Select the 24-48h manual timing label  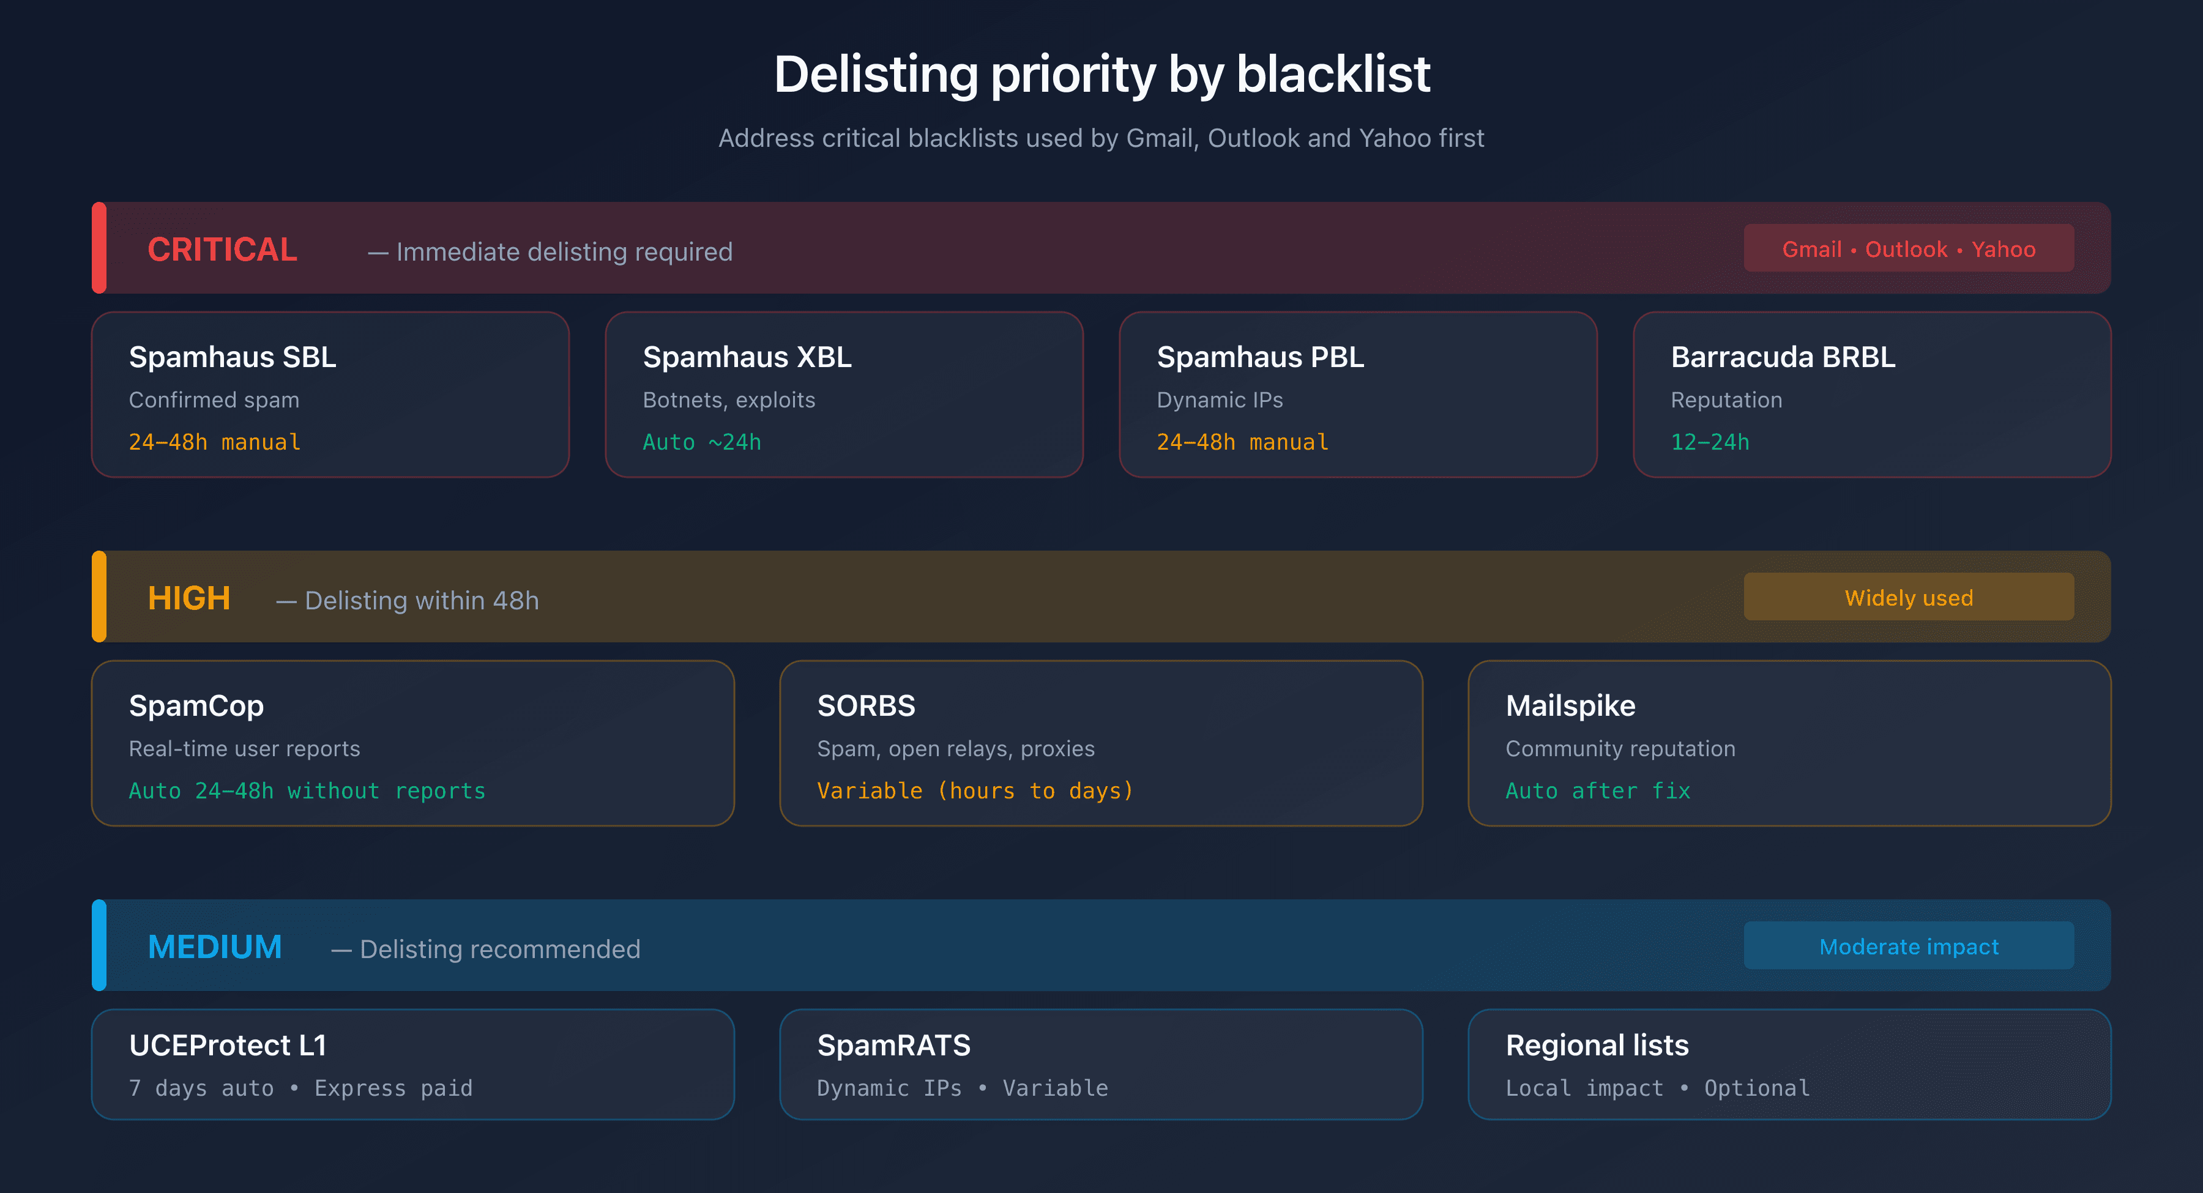tap(214, 441)
